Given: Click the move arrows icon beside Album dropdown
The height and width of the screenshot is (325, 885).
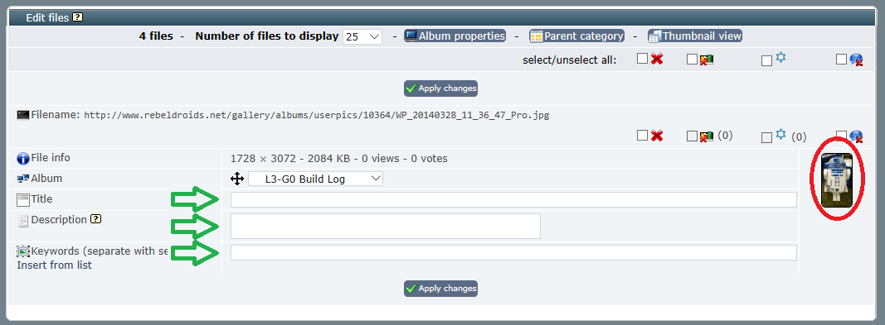Looking at the screenshot, I should pyautogui.click(x=237, y=179).
